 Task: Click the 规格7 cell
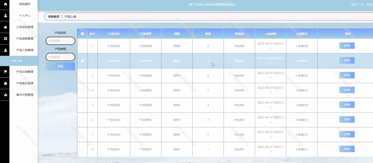coord(177,61)
